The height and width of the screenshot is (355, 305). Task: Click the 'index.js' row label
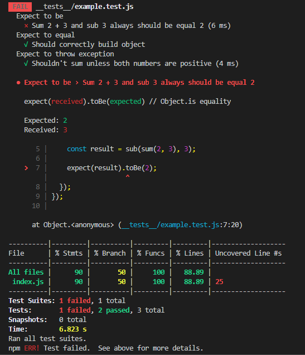coord(28,282)
